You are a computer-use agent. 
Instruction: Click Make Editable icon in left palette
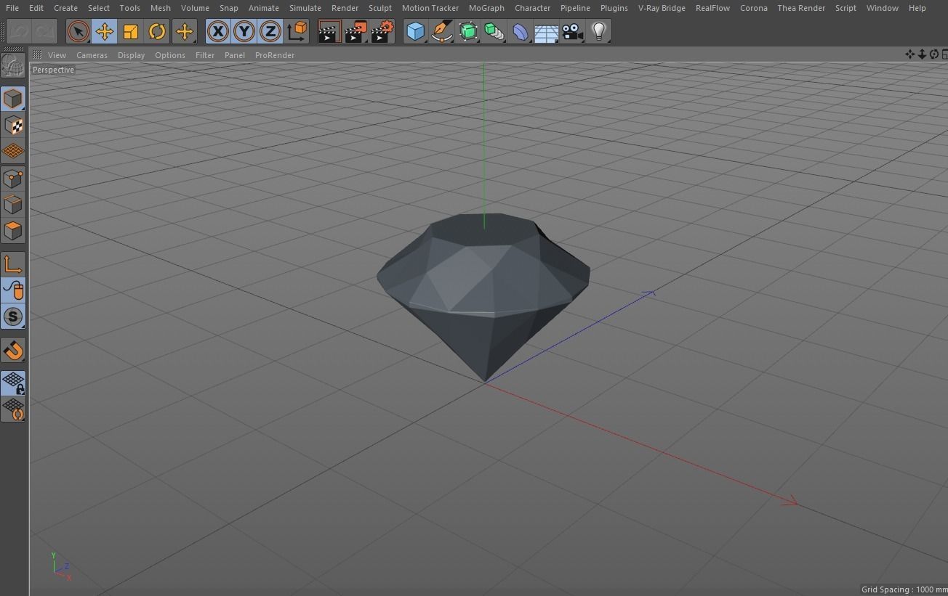(x=13, y=65)
